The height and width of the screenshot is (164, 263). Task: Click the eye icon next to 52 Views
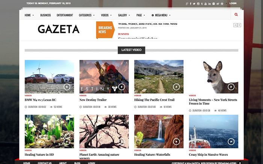coord(51,107)
